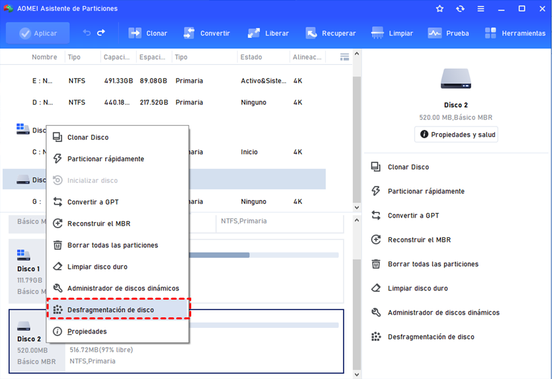Sort by the Nombre column header
The height and width of the screenshot is (379, 552).
pos(45,57)
